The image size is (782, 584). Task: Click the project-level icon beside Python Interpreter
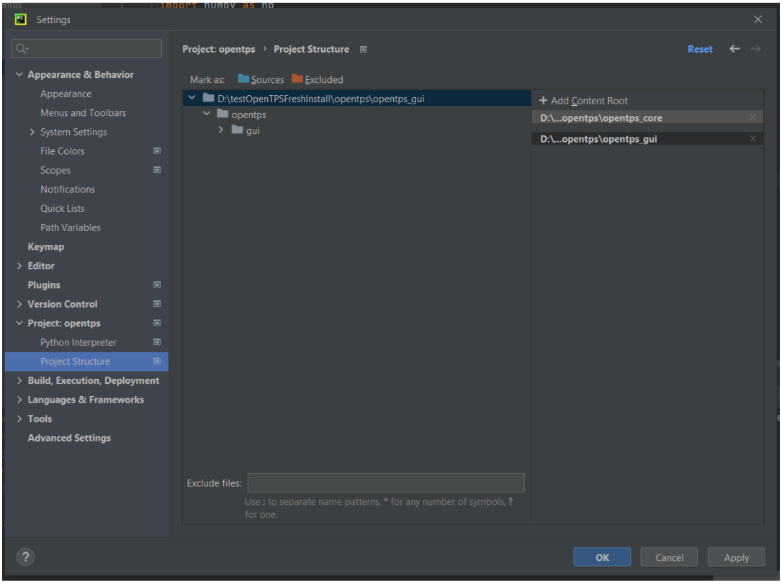[x=156, y=342]
